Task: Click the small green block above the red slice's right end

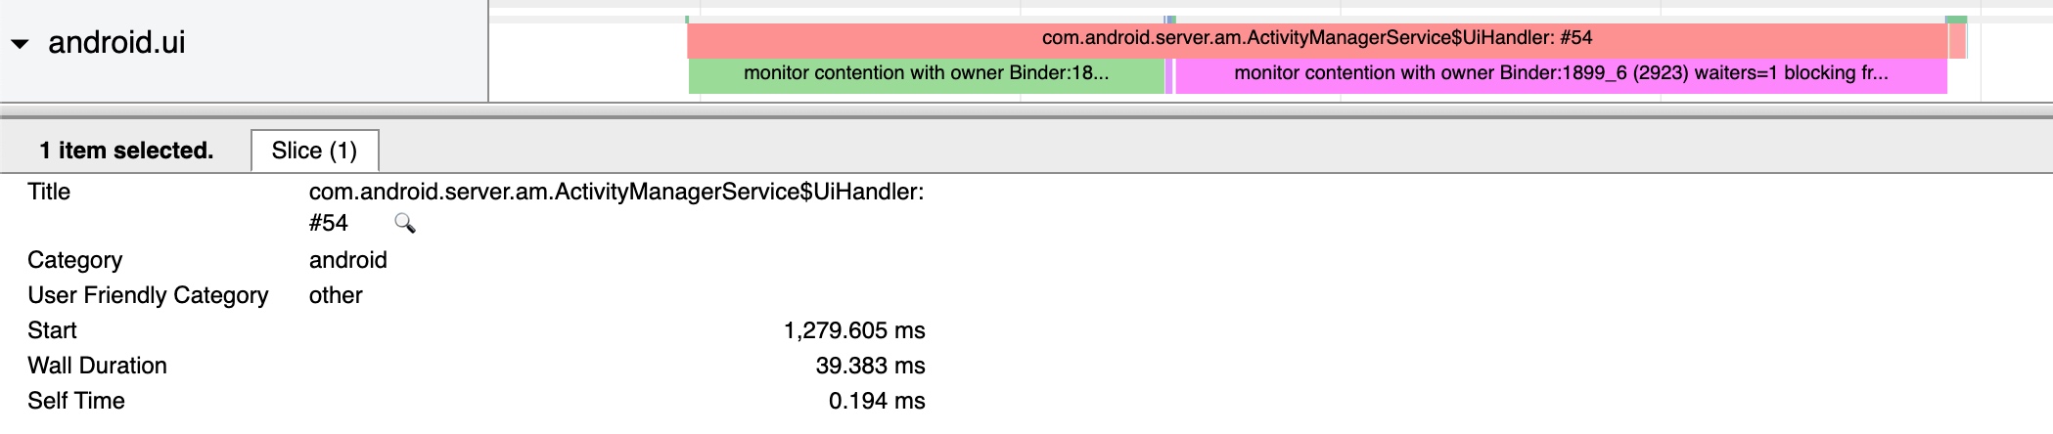Action: (1955, 20)
